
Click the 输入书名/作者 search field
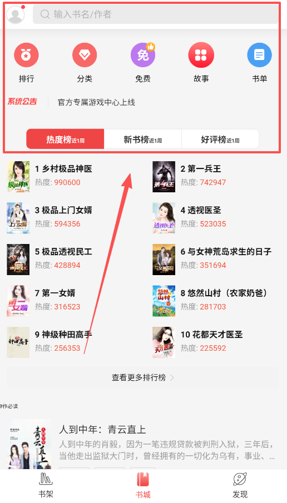tap(155, 14)
